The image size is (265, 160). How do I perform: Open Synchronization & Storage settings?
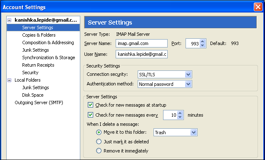[x=49, y=57]
